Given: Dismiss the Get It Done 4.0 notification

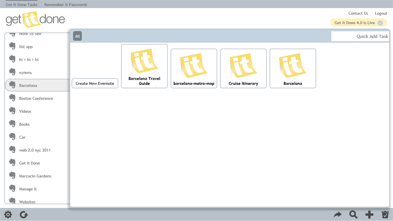Looking at the screenshot, I should click(x=380, y=23).
